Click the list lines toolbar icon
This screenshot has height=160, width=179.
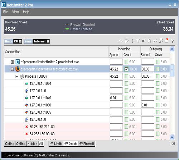127,41
